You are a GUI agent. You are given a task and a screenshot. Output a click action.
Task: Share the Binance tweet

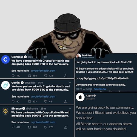pos(65,127)
